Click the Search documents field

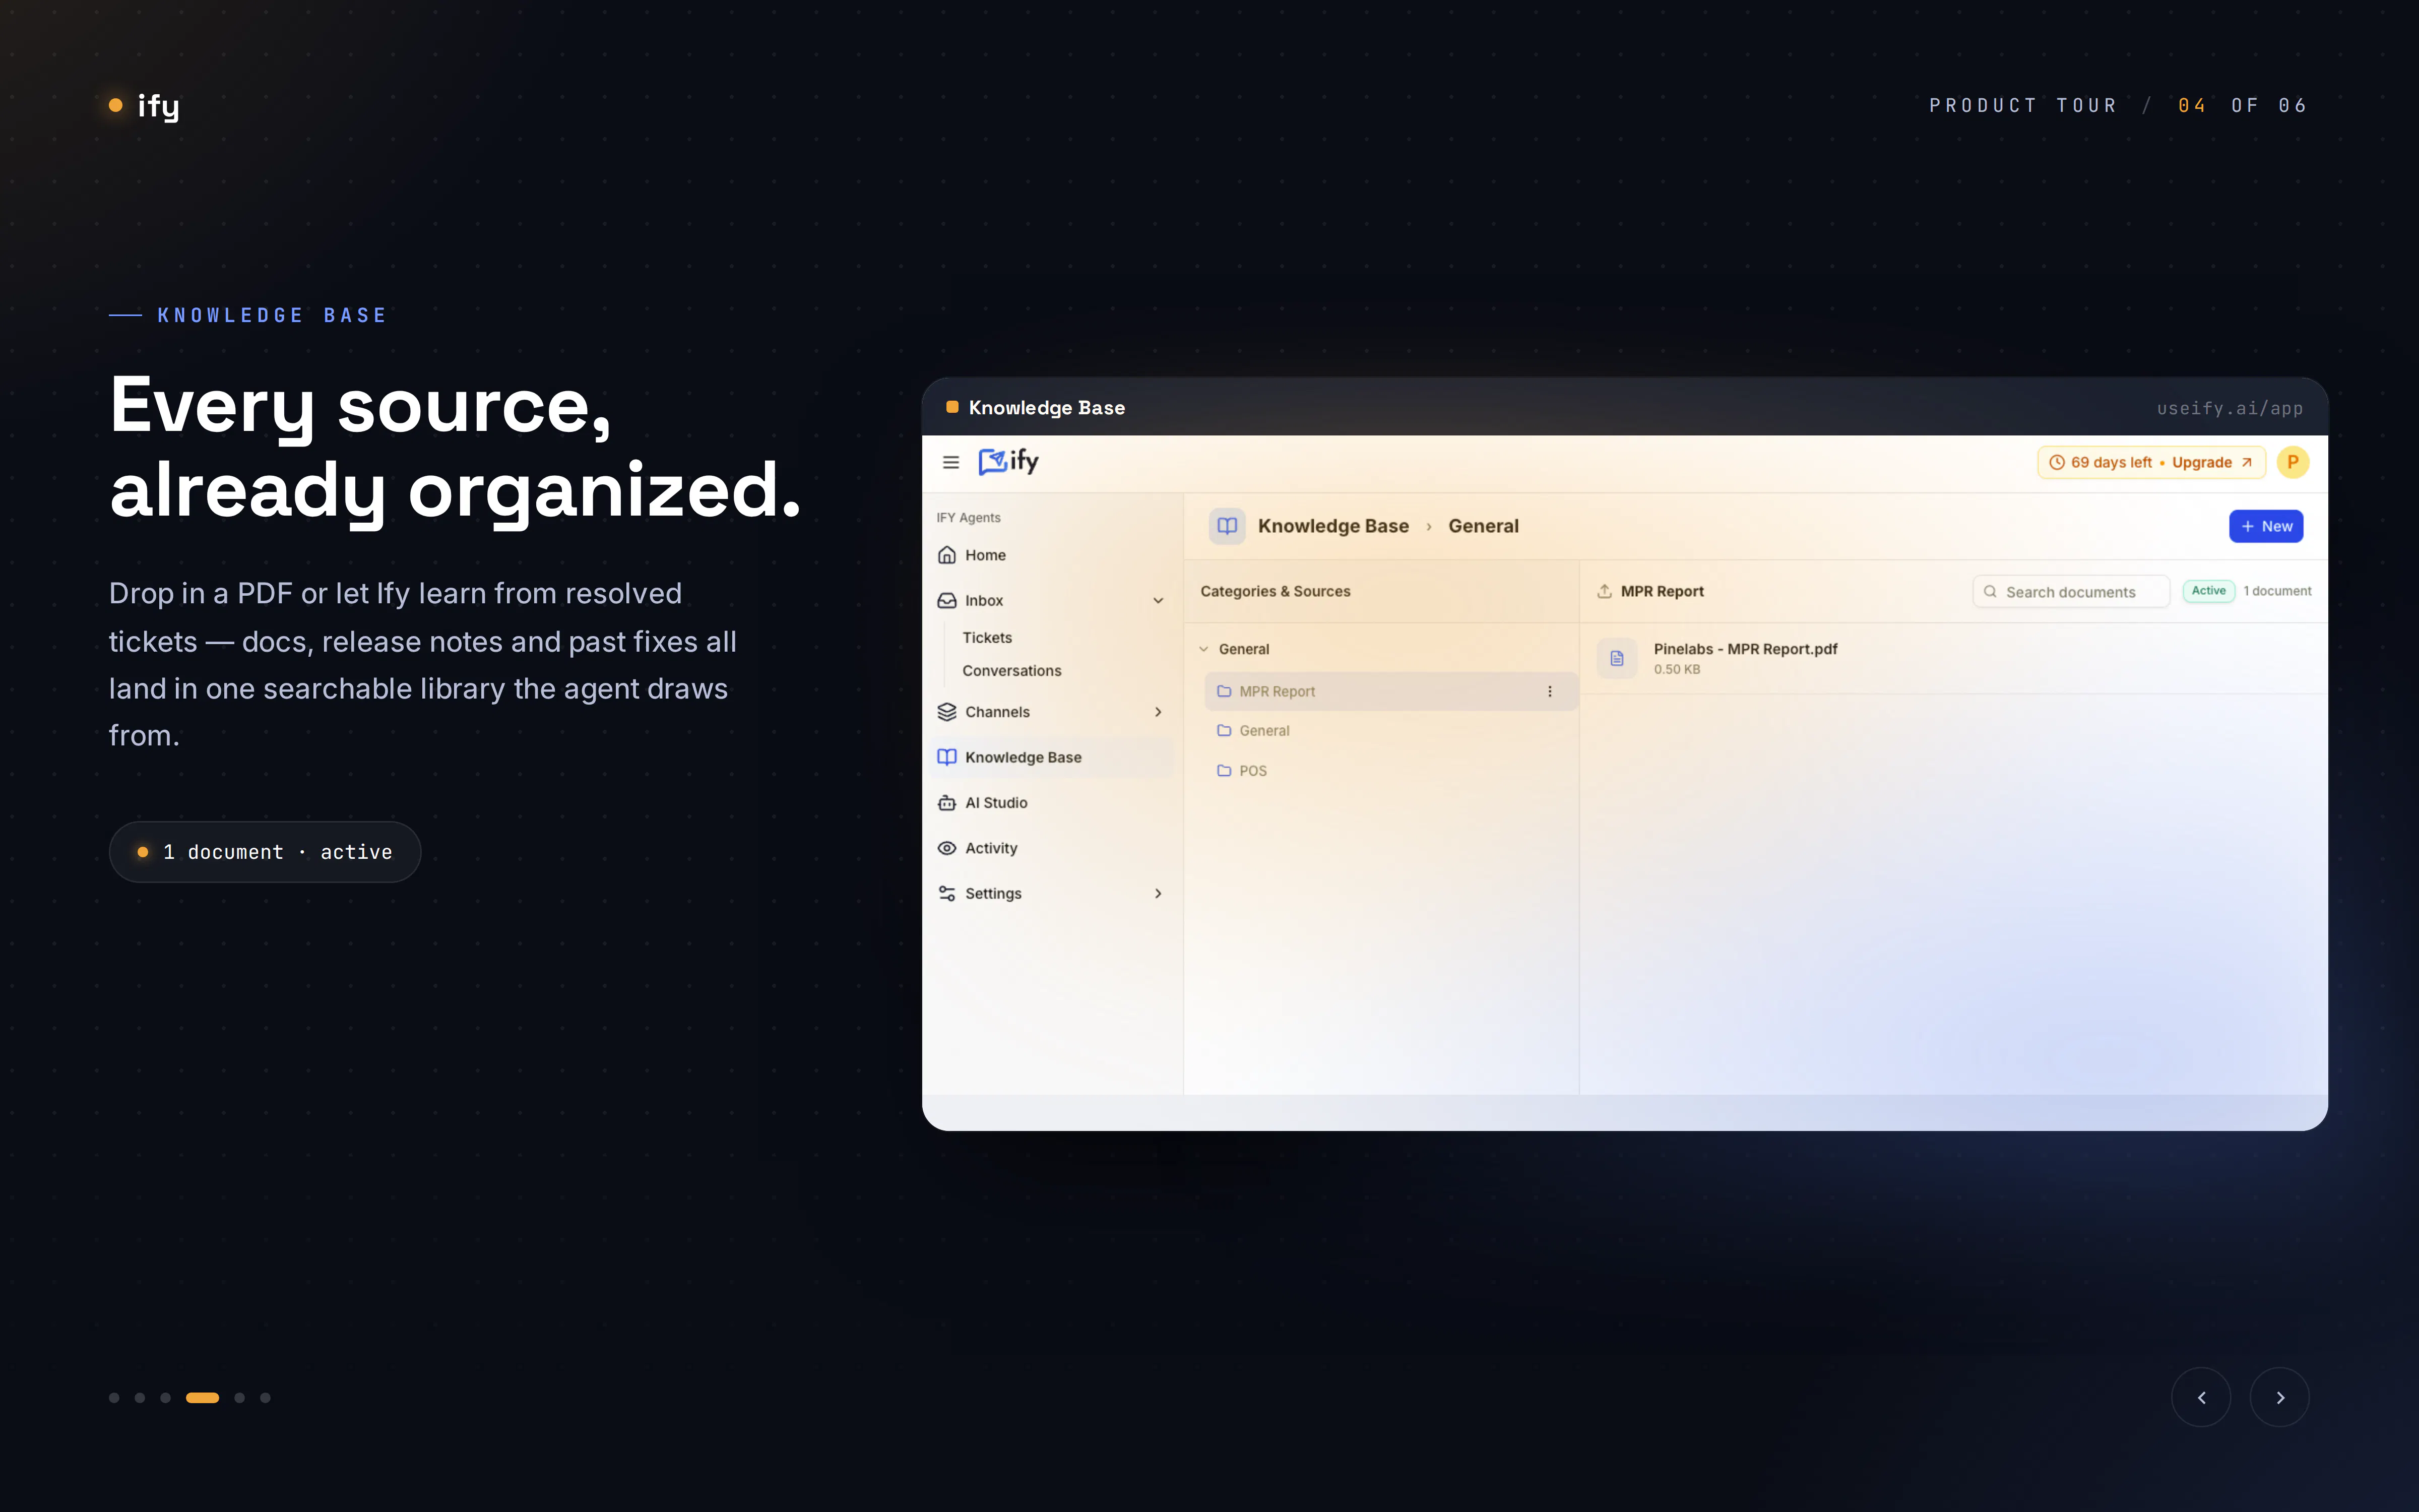(x=2071, y=591)
